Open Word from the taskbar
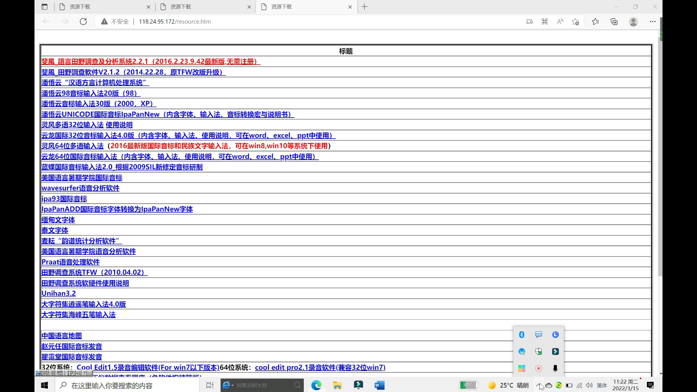The height and width of the screenshot is (392, 697). point(379,385)
